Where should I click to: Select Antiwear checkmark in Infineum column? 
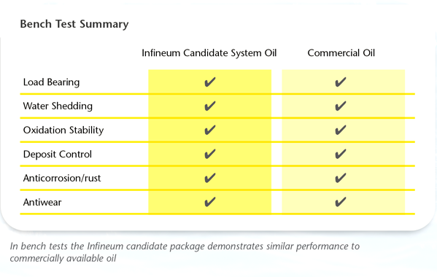[210, 202]
